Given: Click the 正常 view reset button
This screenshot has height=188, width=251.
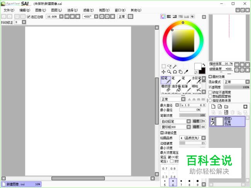Looking at the screenshot, I should pyautogui.click(x=122, y=17).
